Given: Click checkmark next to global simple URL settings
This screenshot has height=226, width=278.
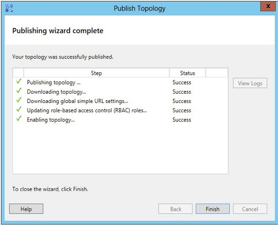Looking at the screenshot, I should (x=19, y=100).
